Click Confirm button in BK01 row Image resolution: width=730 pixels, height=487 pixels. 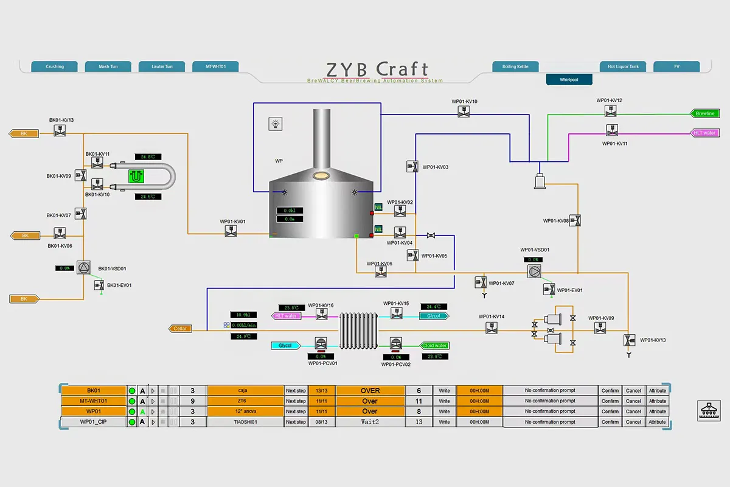coord(610,391)
